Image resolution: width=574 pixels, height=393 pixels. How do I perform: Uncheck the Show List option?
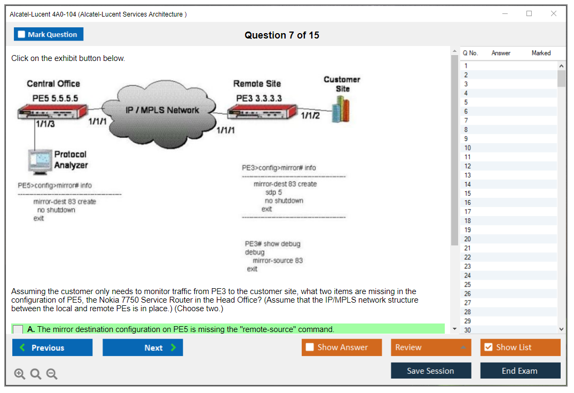pyautogui.click(x=488, y=348)
